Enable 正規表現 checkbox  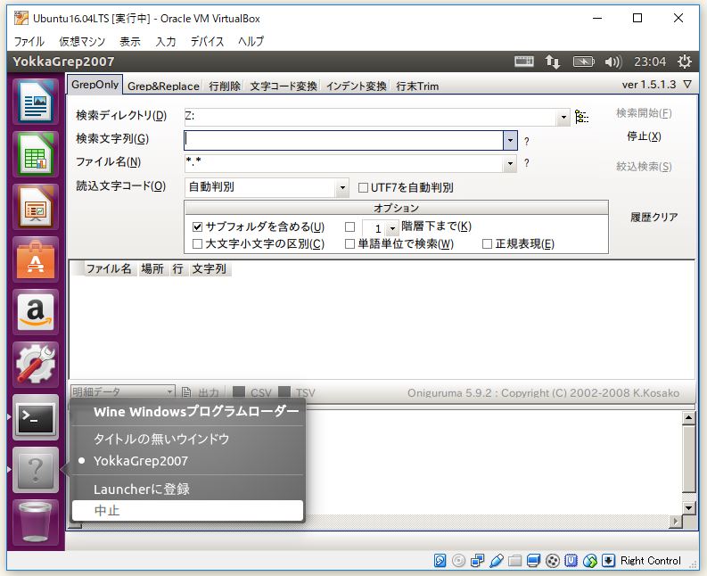tap(487, 244)
